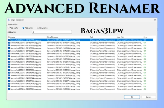Click New Path cell of the 081617_copy.png row
Viewport: 164px width, 108px height.
coord(129,67)
